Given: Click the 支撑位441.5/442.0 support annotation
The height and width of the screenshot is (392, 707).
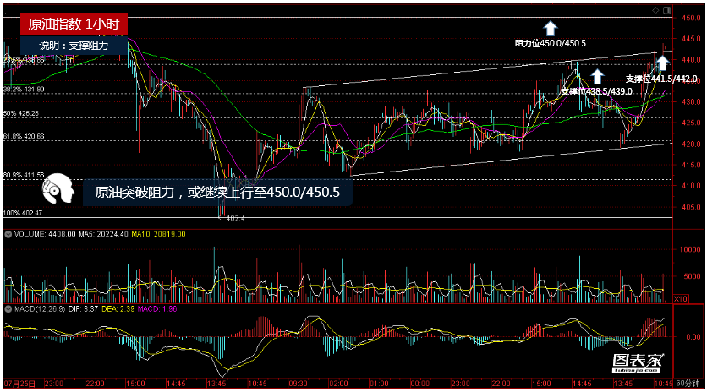Looking at the screenshot, I should (661, 79).
